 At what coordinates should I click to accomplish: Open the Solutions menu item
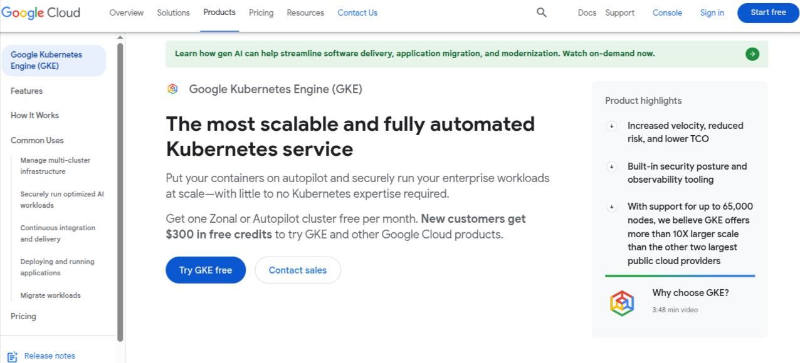pos(173,13)
